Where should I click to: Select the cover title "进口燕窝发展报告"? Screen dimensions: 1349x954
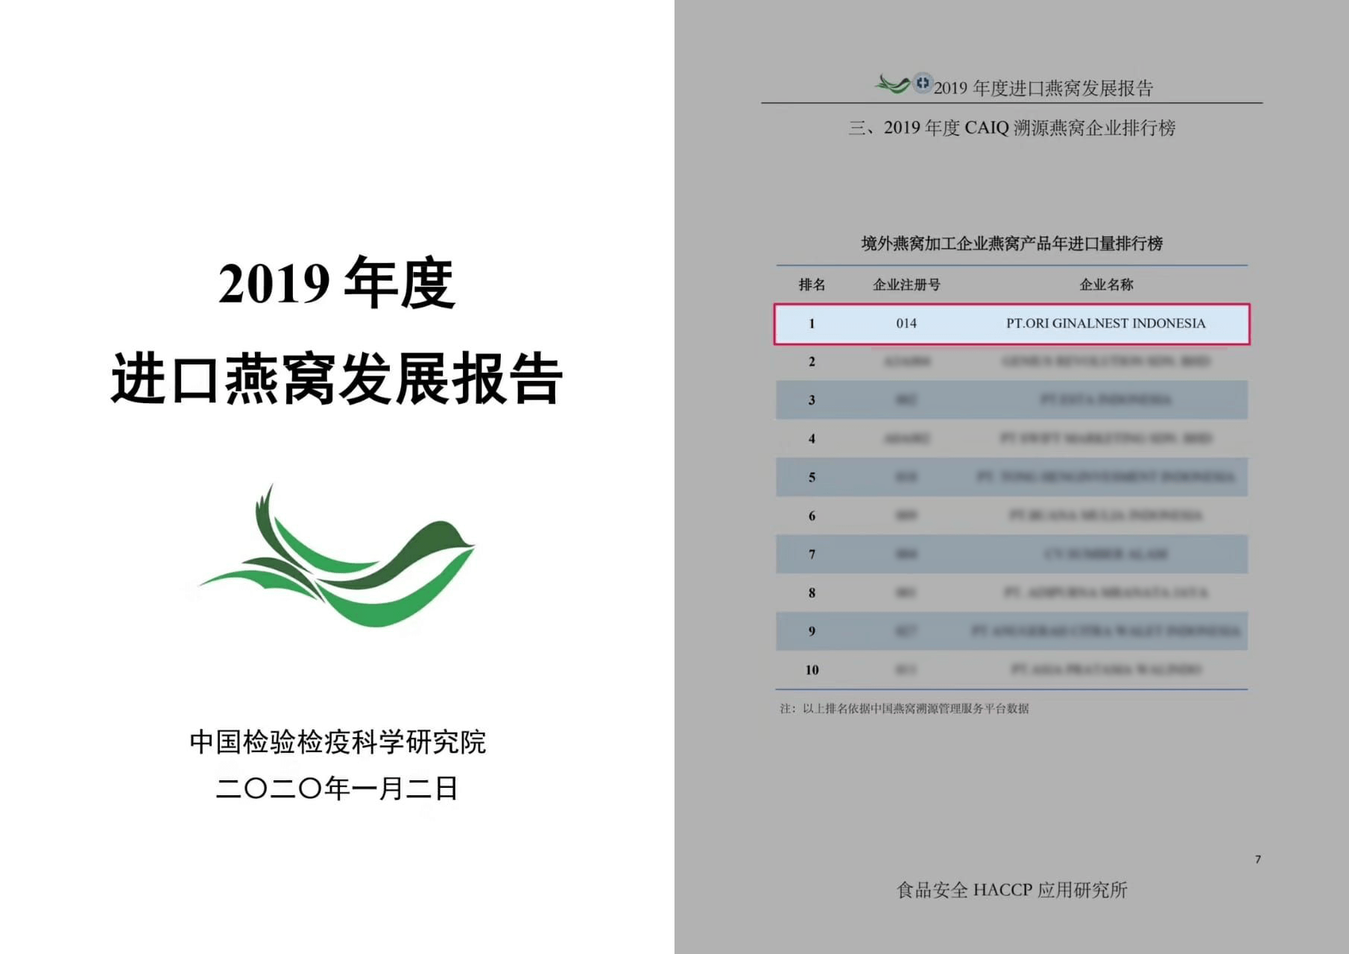click(337, 379)
